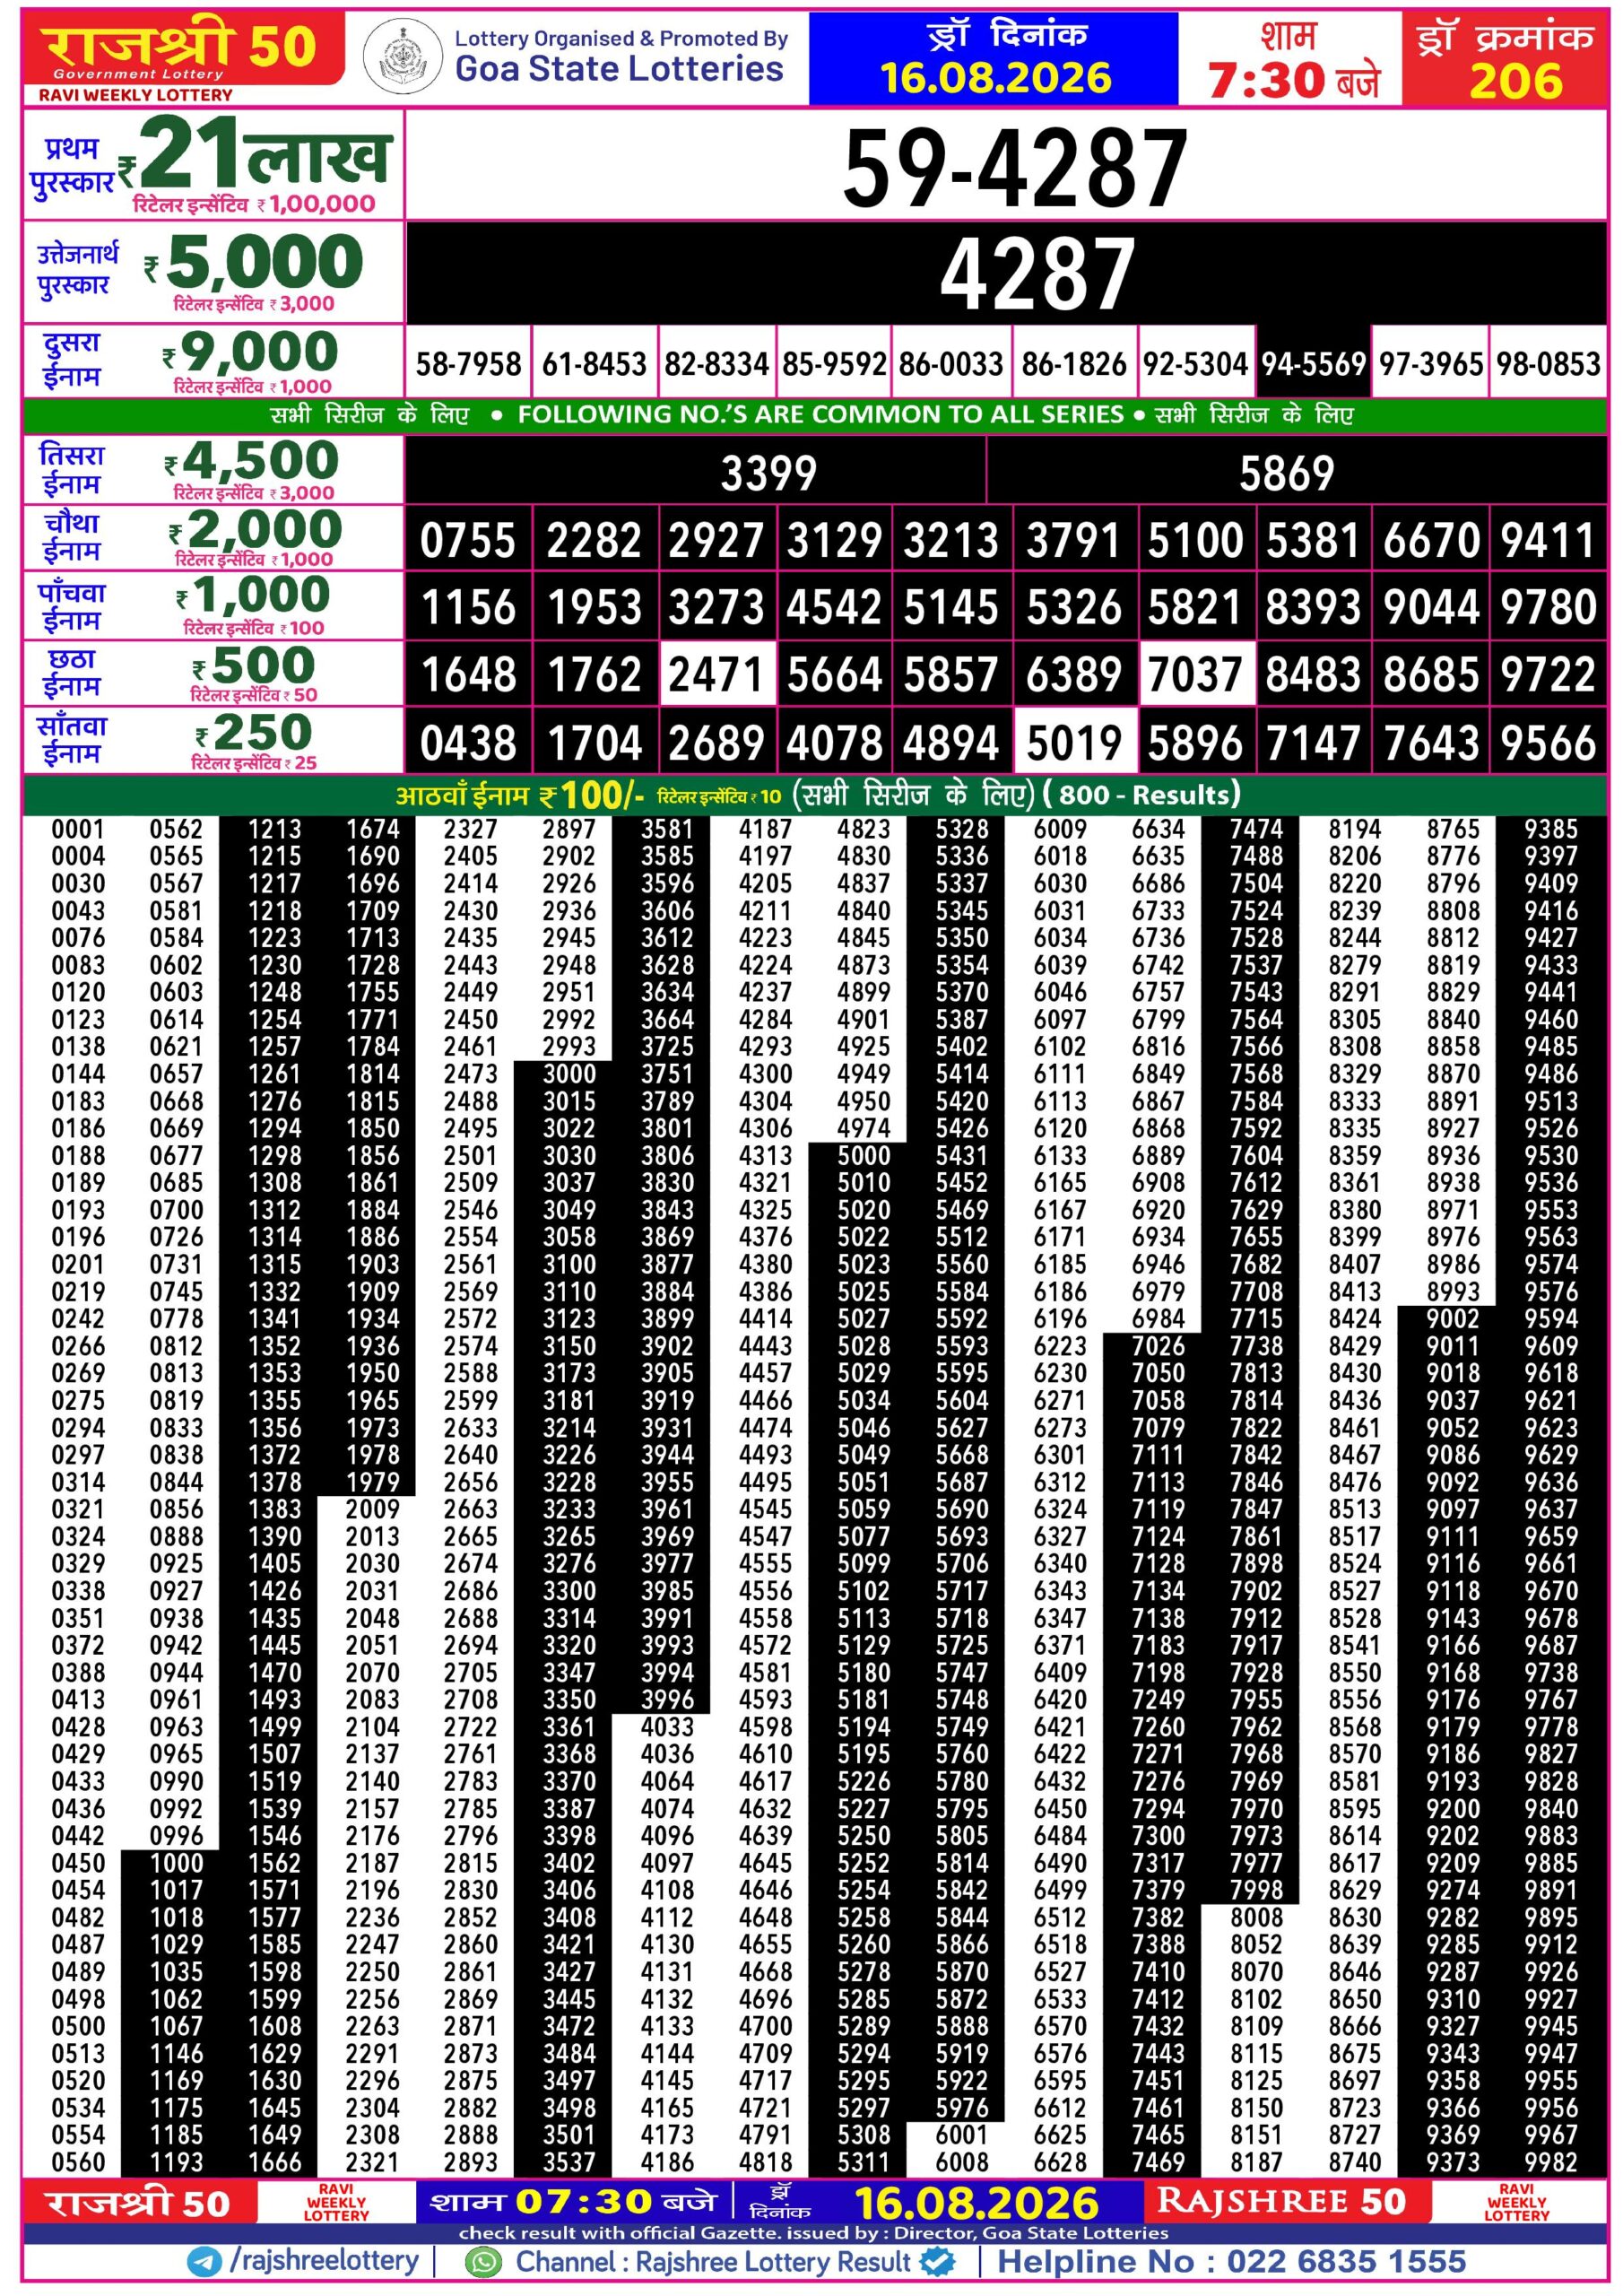The height and width of the screenshot is (2296, 1623).
Task: Click fifth prize number 9780
Action: click(1549, 608)
